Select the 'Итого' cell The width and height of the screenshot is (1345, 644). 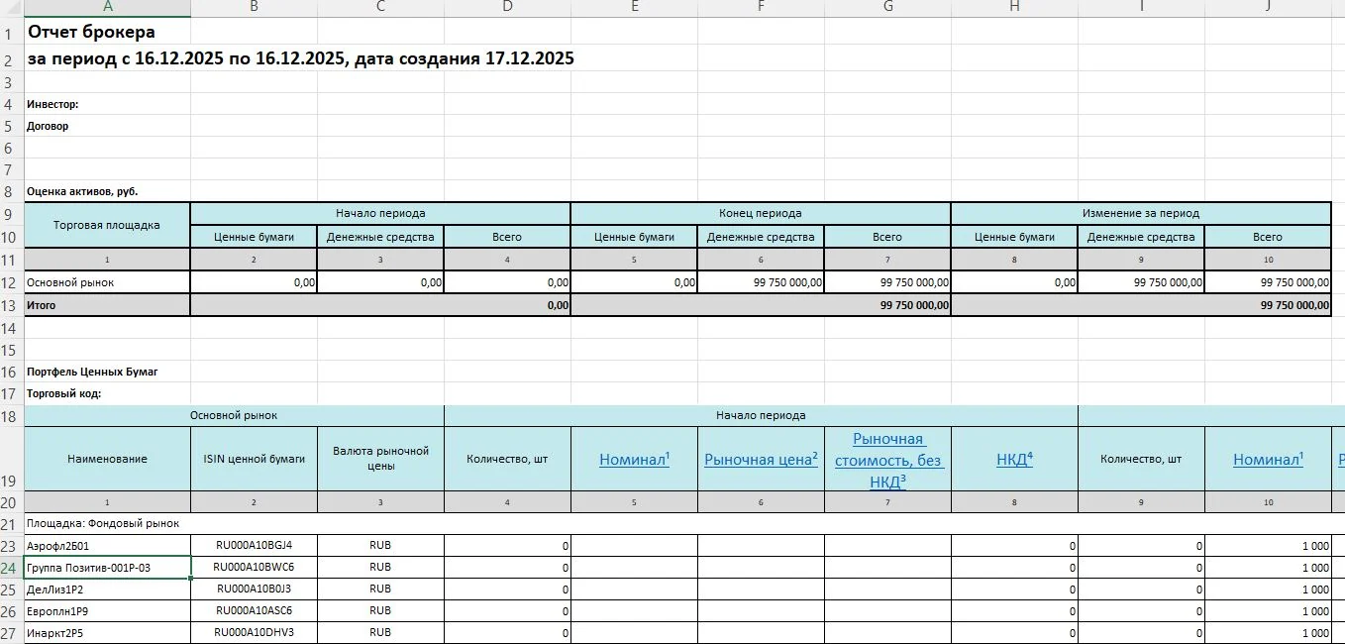tap(107, 305)
